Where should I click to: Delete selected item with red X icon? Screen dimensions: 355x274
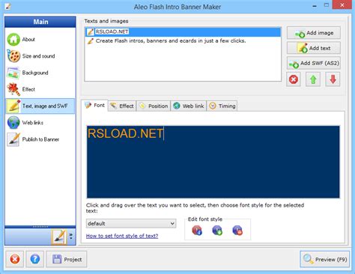tap(294, 79)
